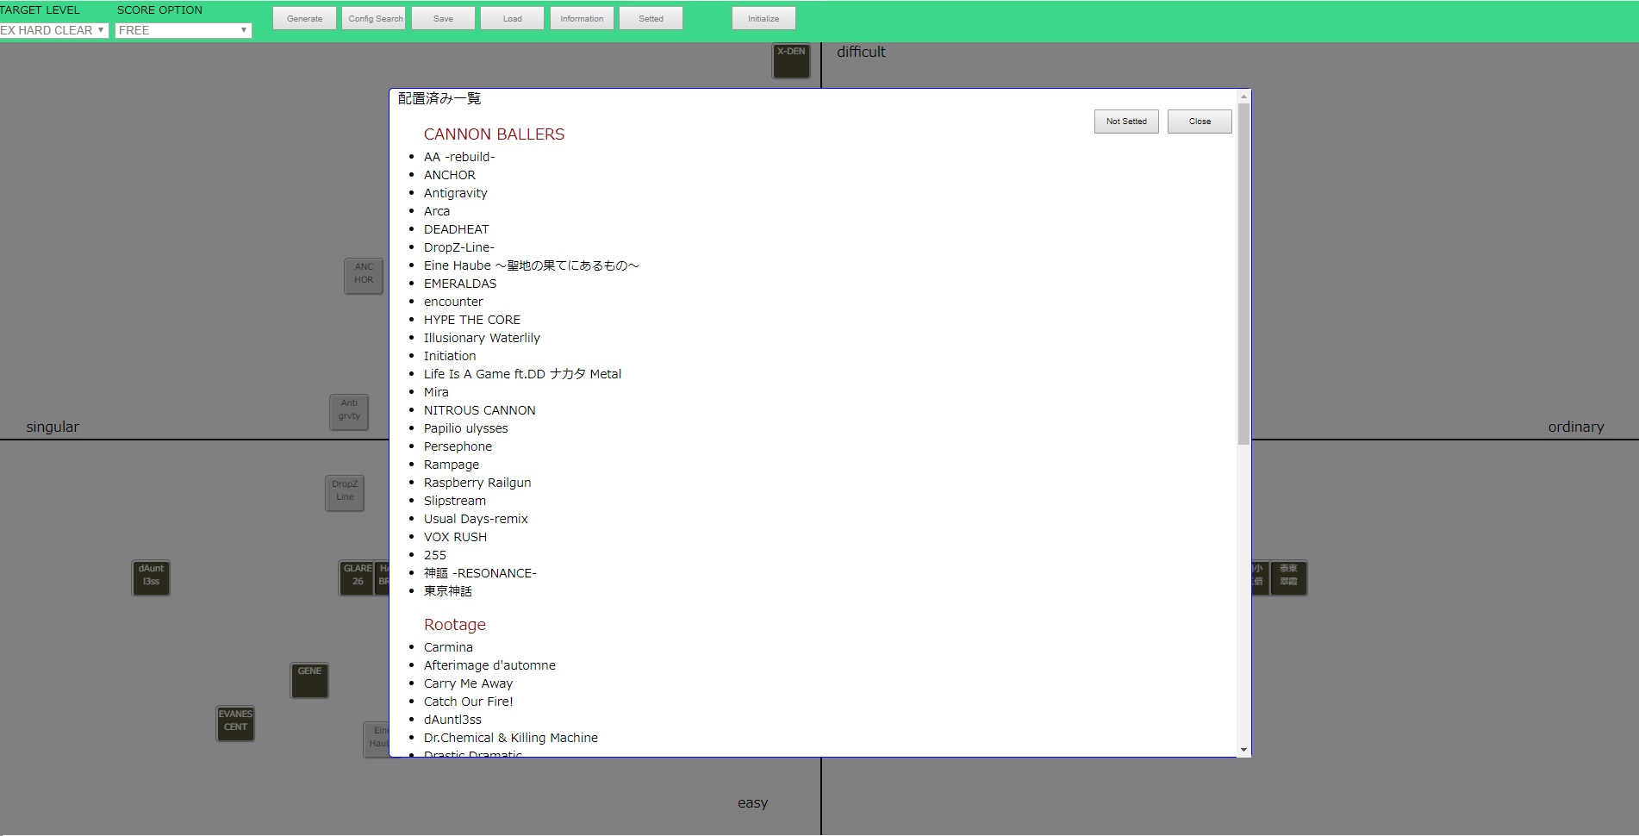The height and width of the screenshot is (836, 1639).
Task: Click the ANCHOR song tile
Action: [x=363, y=275]
